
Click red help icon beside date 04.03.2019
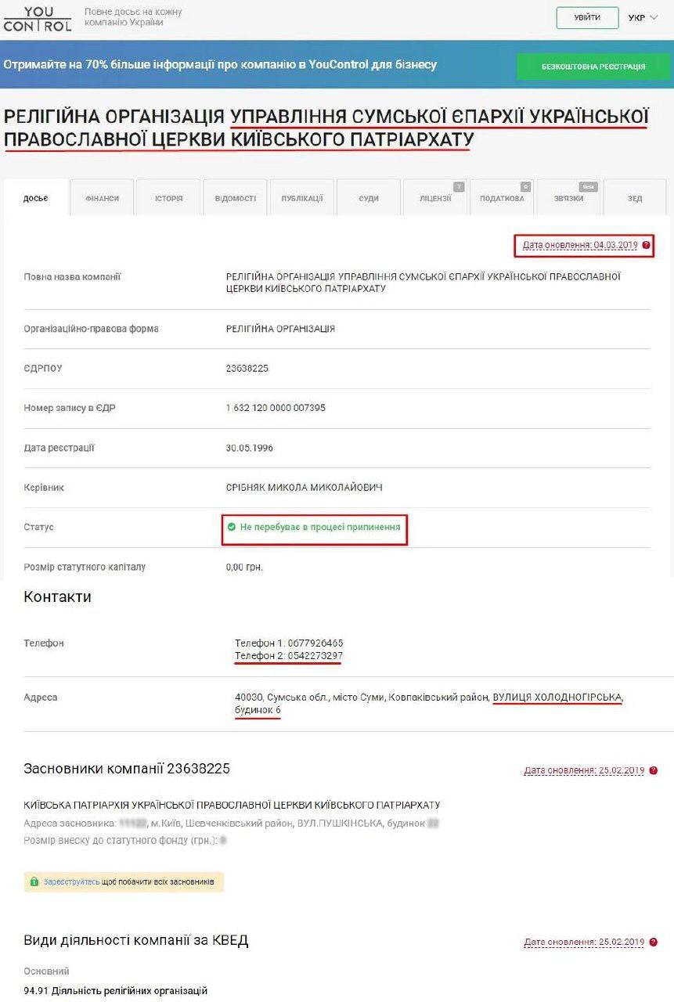pyautogui.click(x=646, y=245)
